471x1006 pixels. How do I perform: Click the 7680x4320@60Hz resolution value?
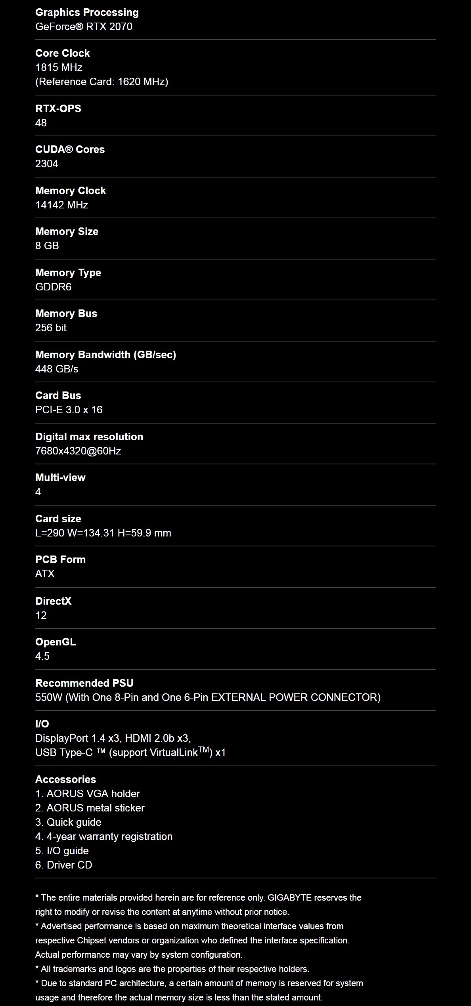[x=78, y=451]
